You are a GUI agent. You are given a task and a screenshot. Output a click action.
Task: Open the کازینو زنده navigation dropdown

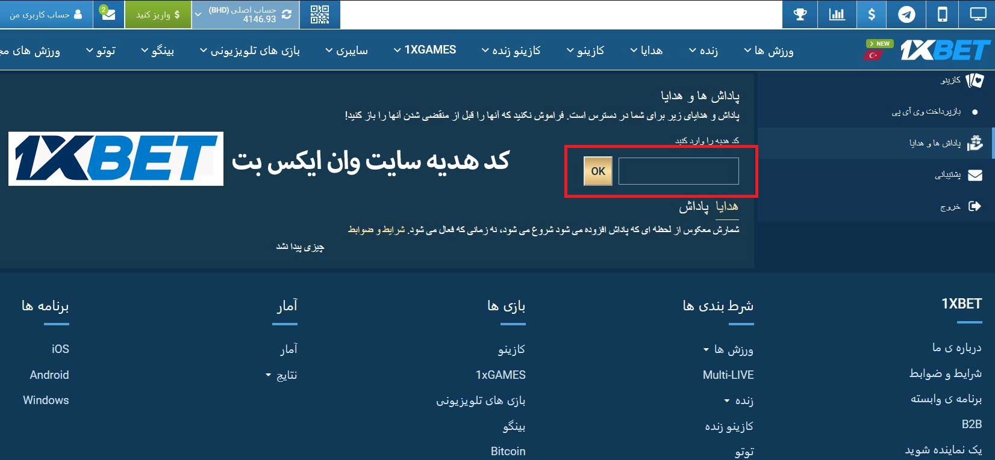coord(511,51)
